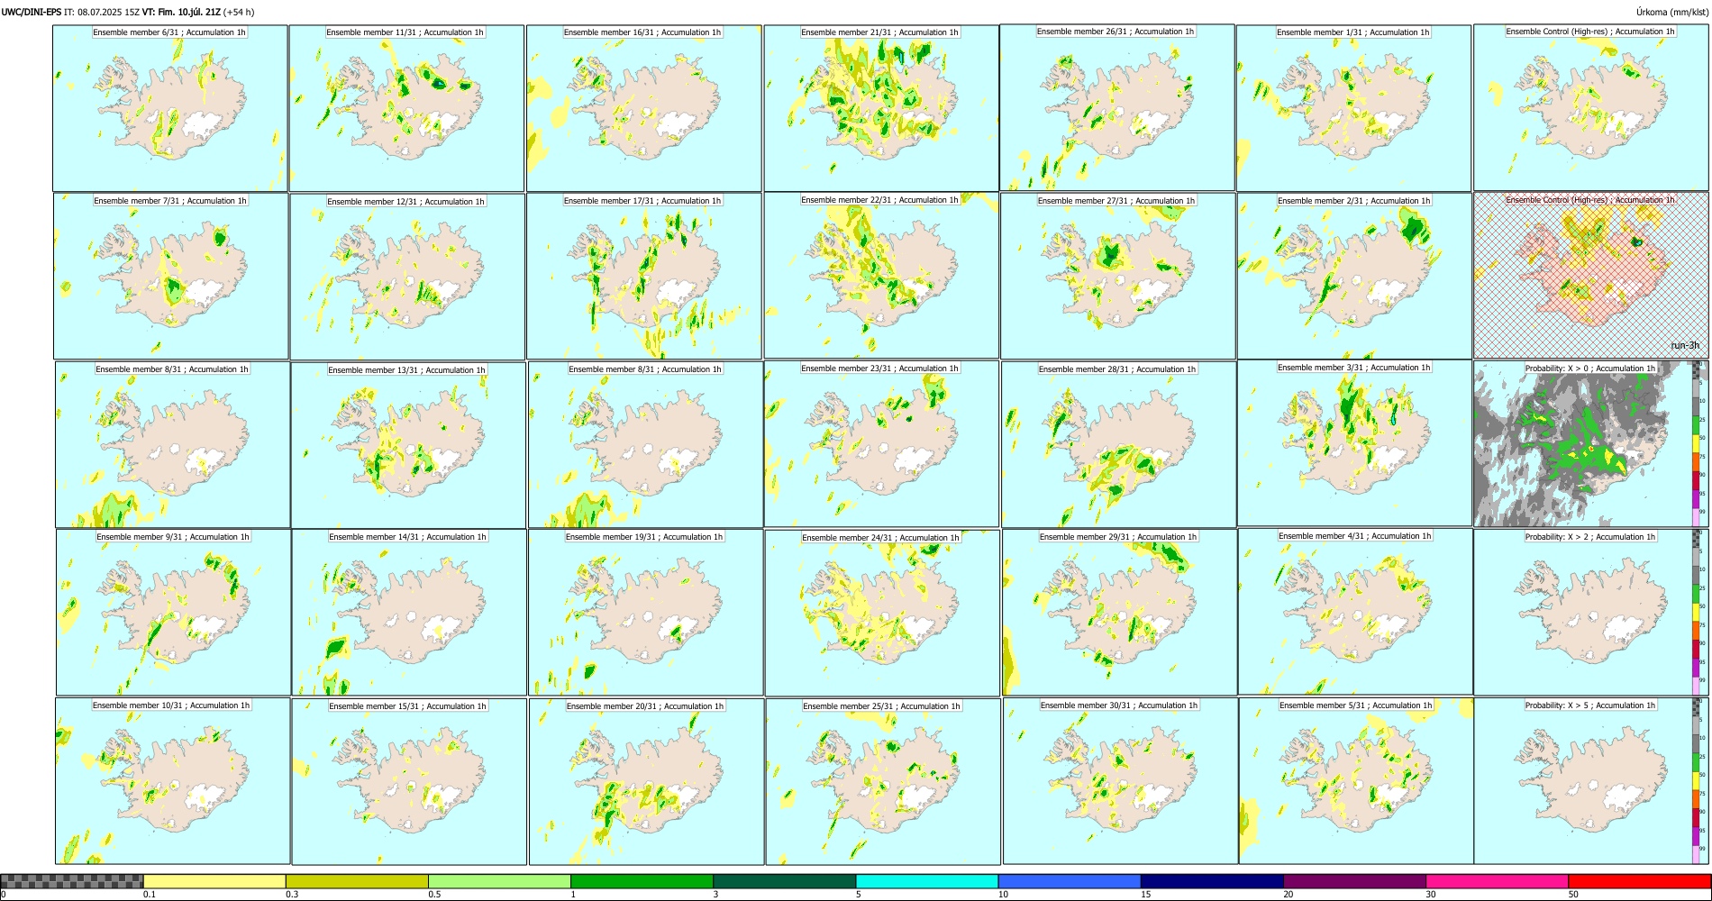
Task: Select the Ensemble member 15/31 map panel
Action: [x=409, y=781]
